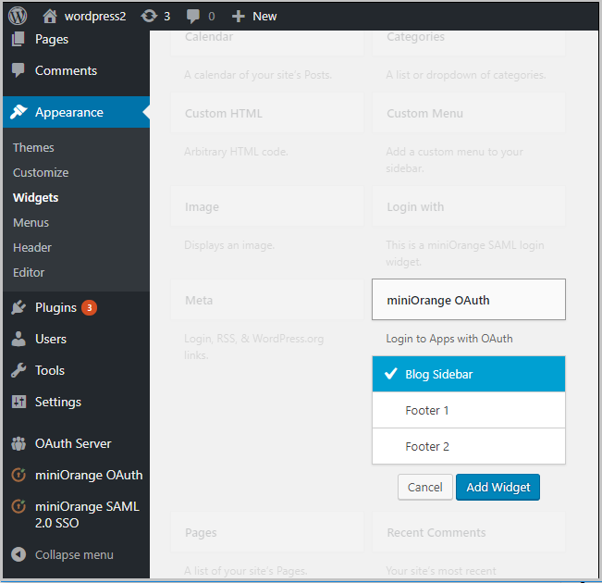The width and height of the screenshot is (602, 583).
Task: Click the 'Displays an image.' description
Action: [x=229, y=245]
